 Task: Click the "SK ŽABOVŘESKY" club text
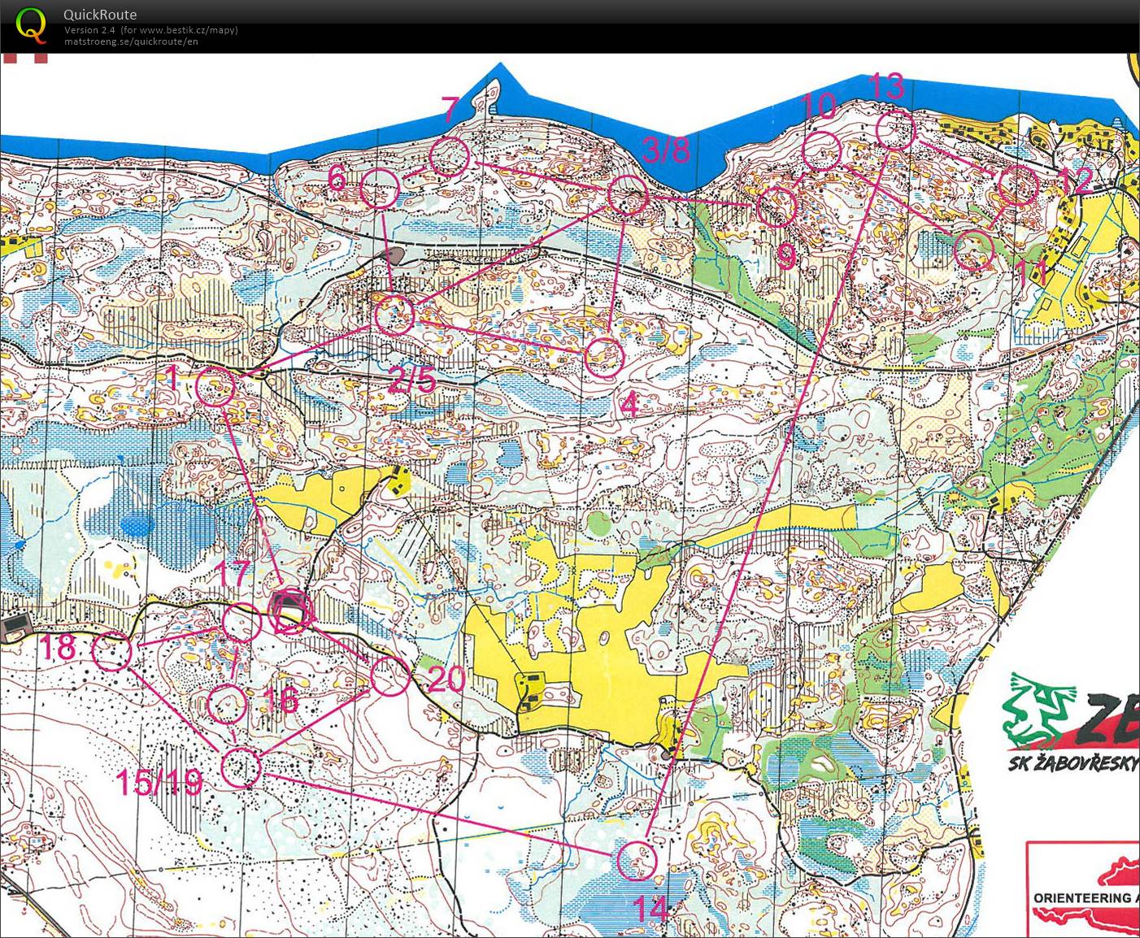coord(1073,762)
